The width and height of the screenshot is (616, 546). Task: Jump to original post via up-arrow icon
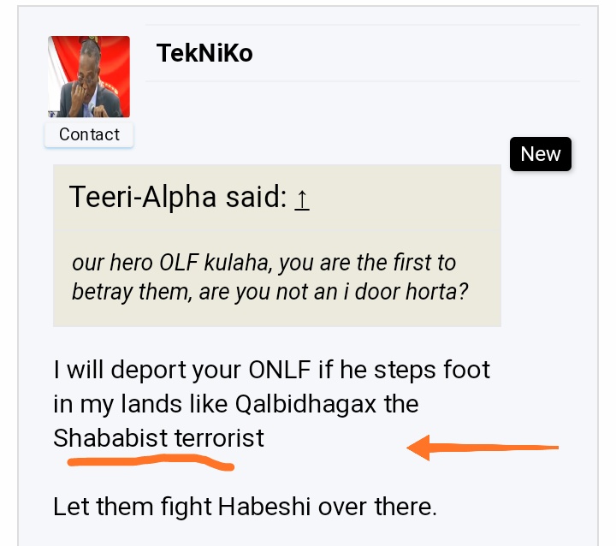tap(302, 198)
